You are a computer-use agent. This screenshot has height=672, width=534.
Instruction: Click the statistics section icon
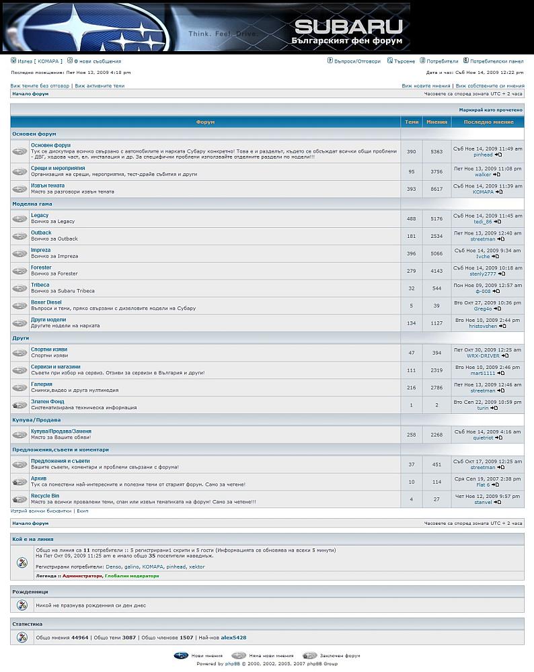tap(22, 637)
